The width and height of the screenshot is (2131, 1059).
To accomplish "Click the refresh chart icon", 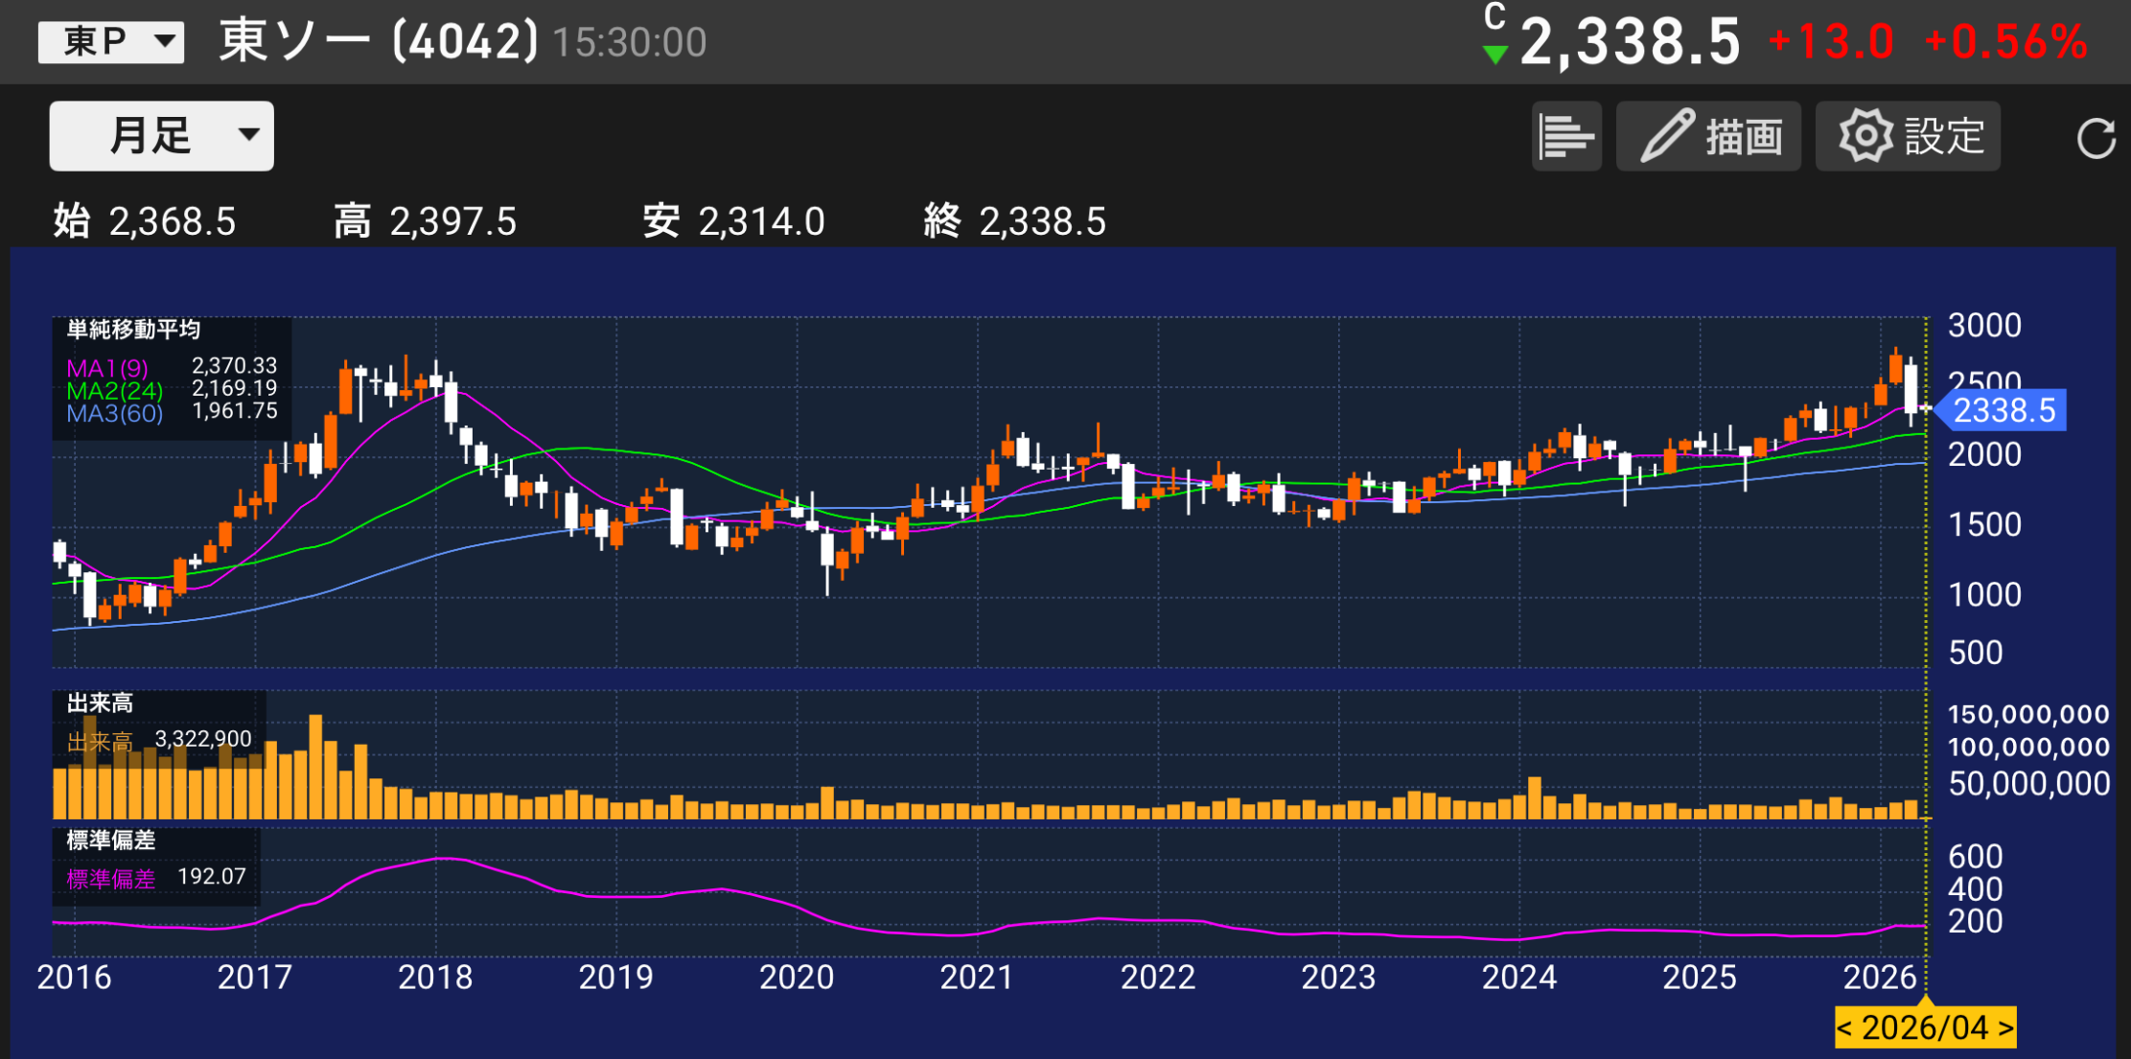I will pos(2096,138).
